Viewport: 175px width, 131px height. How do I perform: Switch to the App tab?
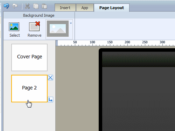pos(85,8)
